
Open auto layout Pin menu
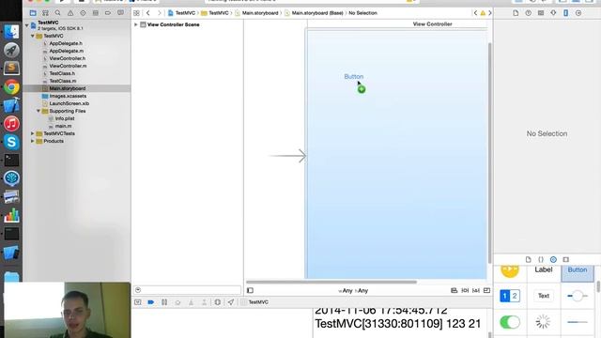click(465, 290)
